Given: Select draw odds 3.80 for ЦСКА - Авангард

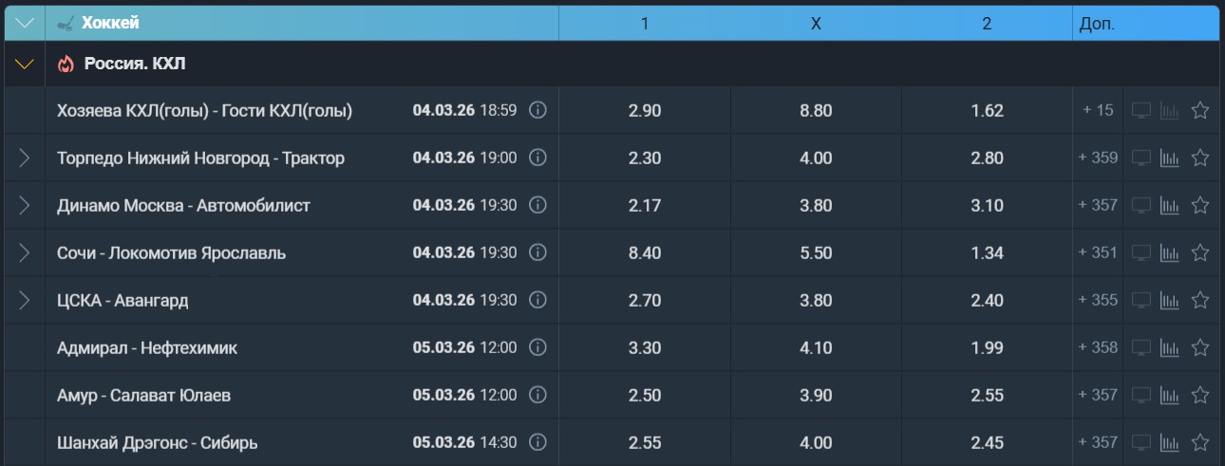Looking at the screenshot, I should tap(816, 300).
